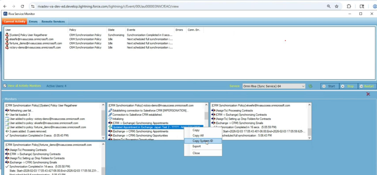Click the refresh icon next to the Service dropdown

coord(310,86)
